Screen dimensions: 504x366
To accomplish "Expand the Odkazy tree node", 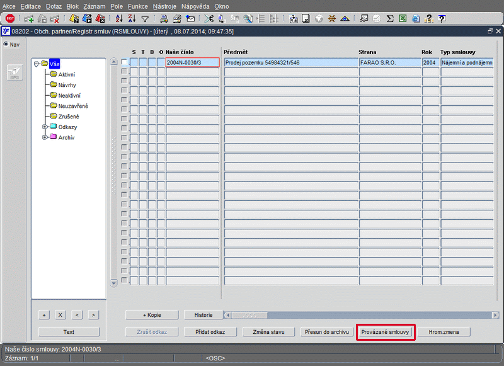I will 45,127.
